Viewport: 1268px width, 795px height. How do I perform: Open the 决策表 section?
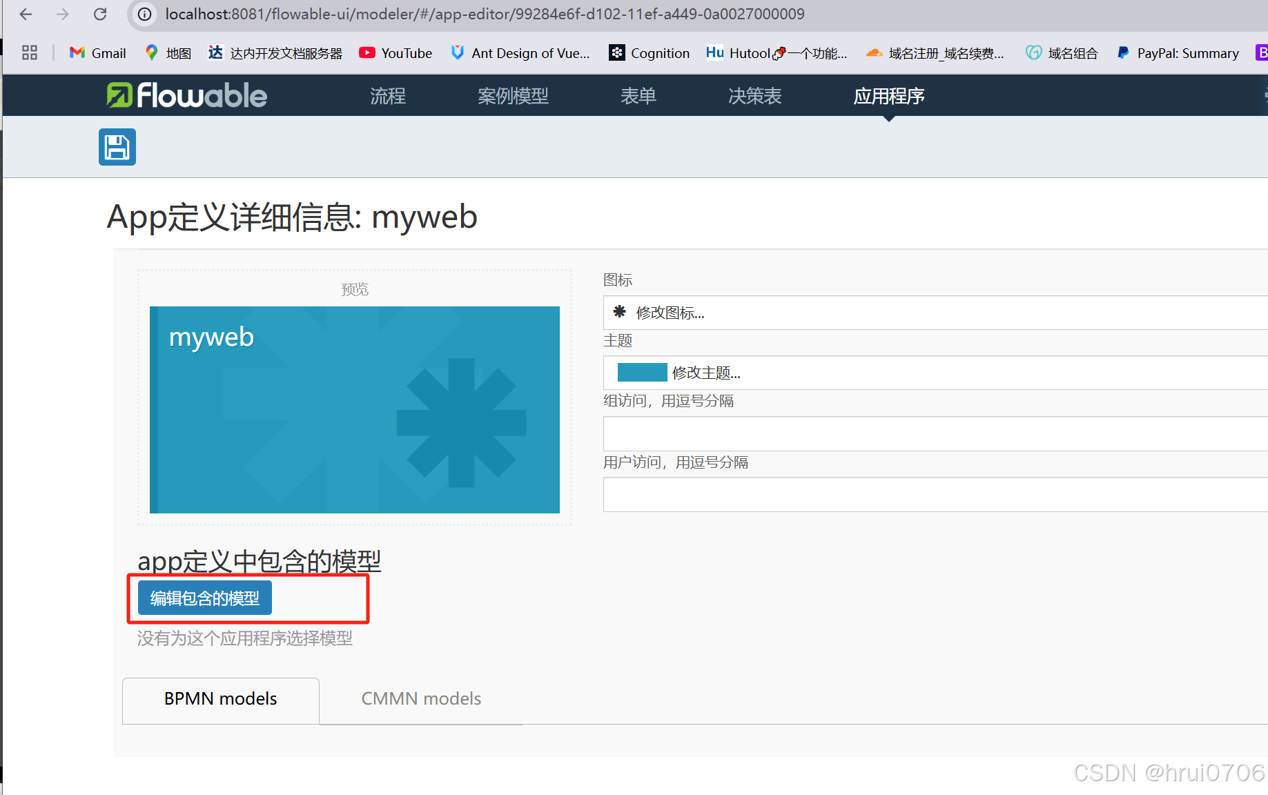coord(754,96)
